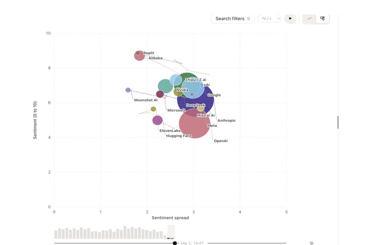Click the Alibaba label
This screenshot has width=368, height=245.
pyautogui.click(x=155, y=58)
